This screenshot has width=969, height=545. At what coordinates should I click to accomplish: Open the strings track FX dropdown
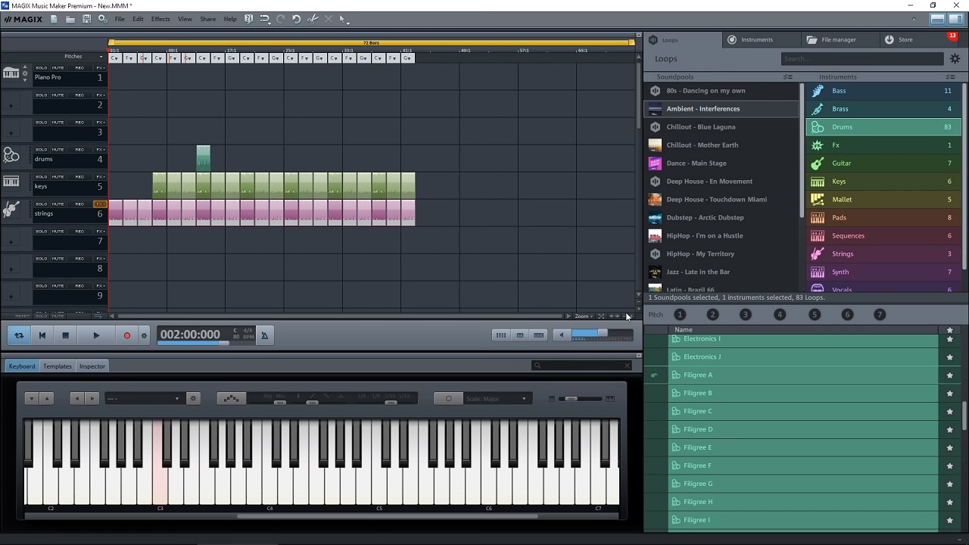100,204
